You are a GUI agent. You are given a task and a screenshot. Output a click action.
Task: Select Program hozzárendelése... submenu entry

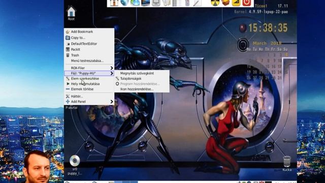coord(142,84)
